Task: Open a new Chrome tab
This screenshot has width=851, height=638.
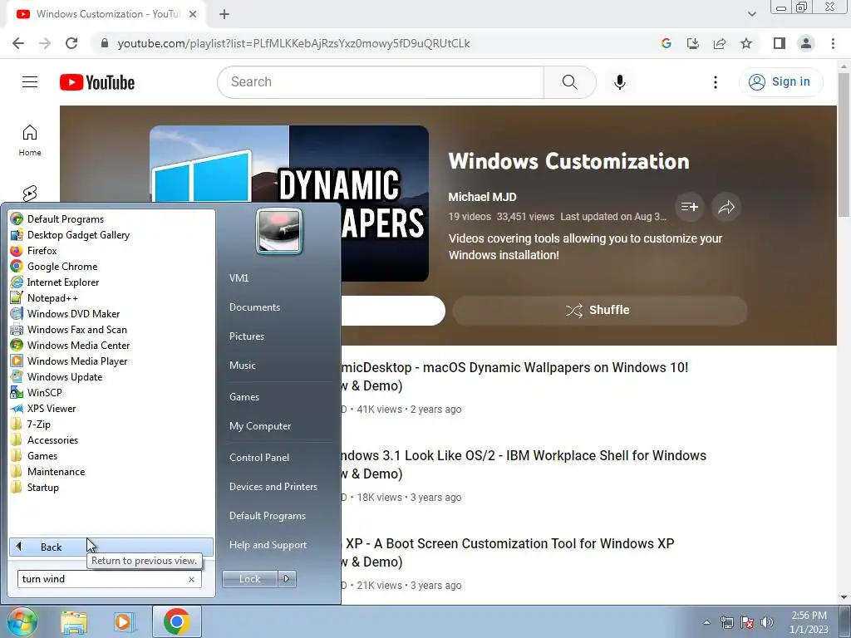Action: [224, 14]
